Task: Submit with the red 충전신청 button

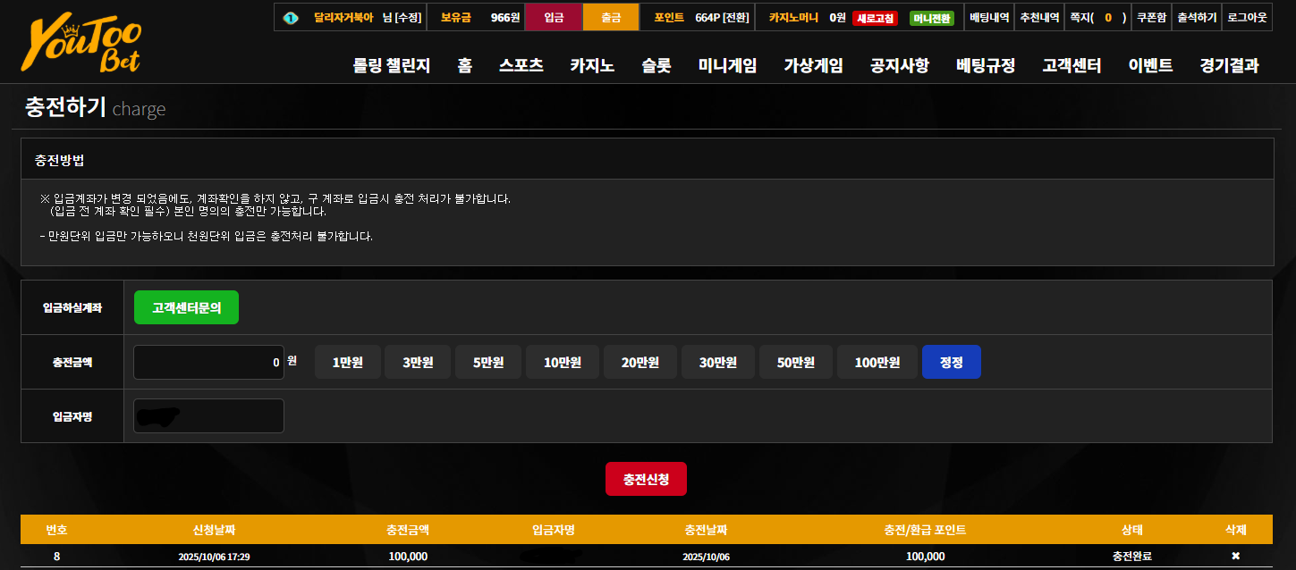Action: tap(646, 479)
